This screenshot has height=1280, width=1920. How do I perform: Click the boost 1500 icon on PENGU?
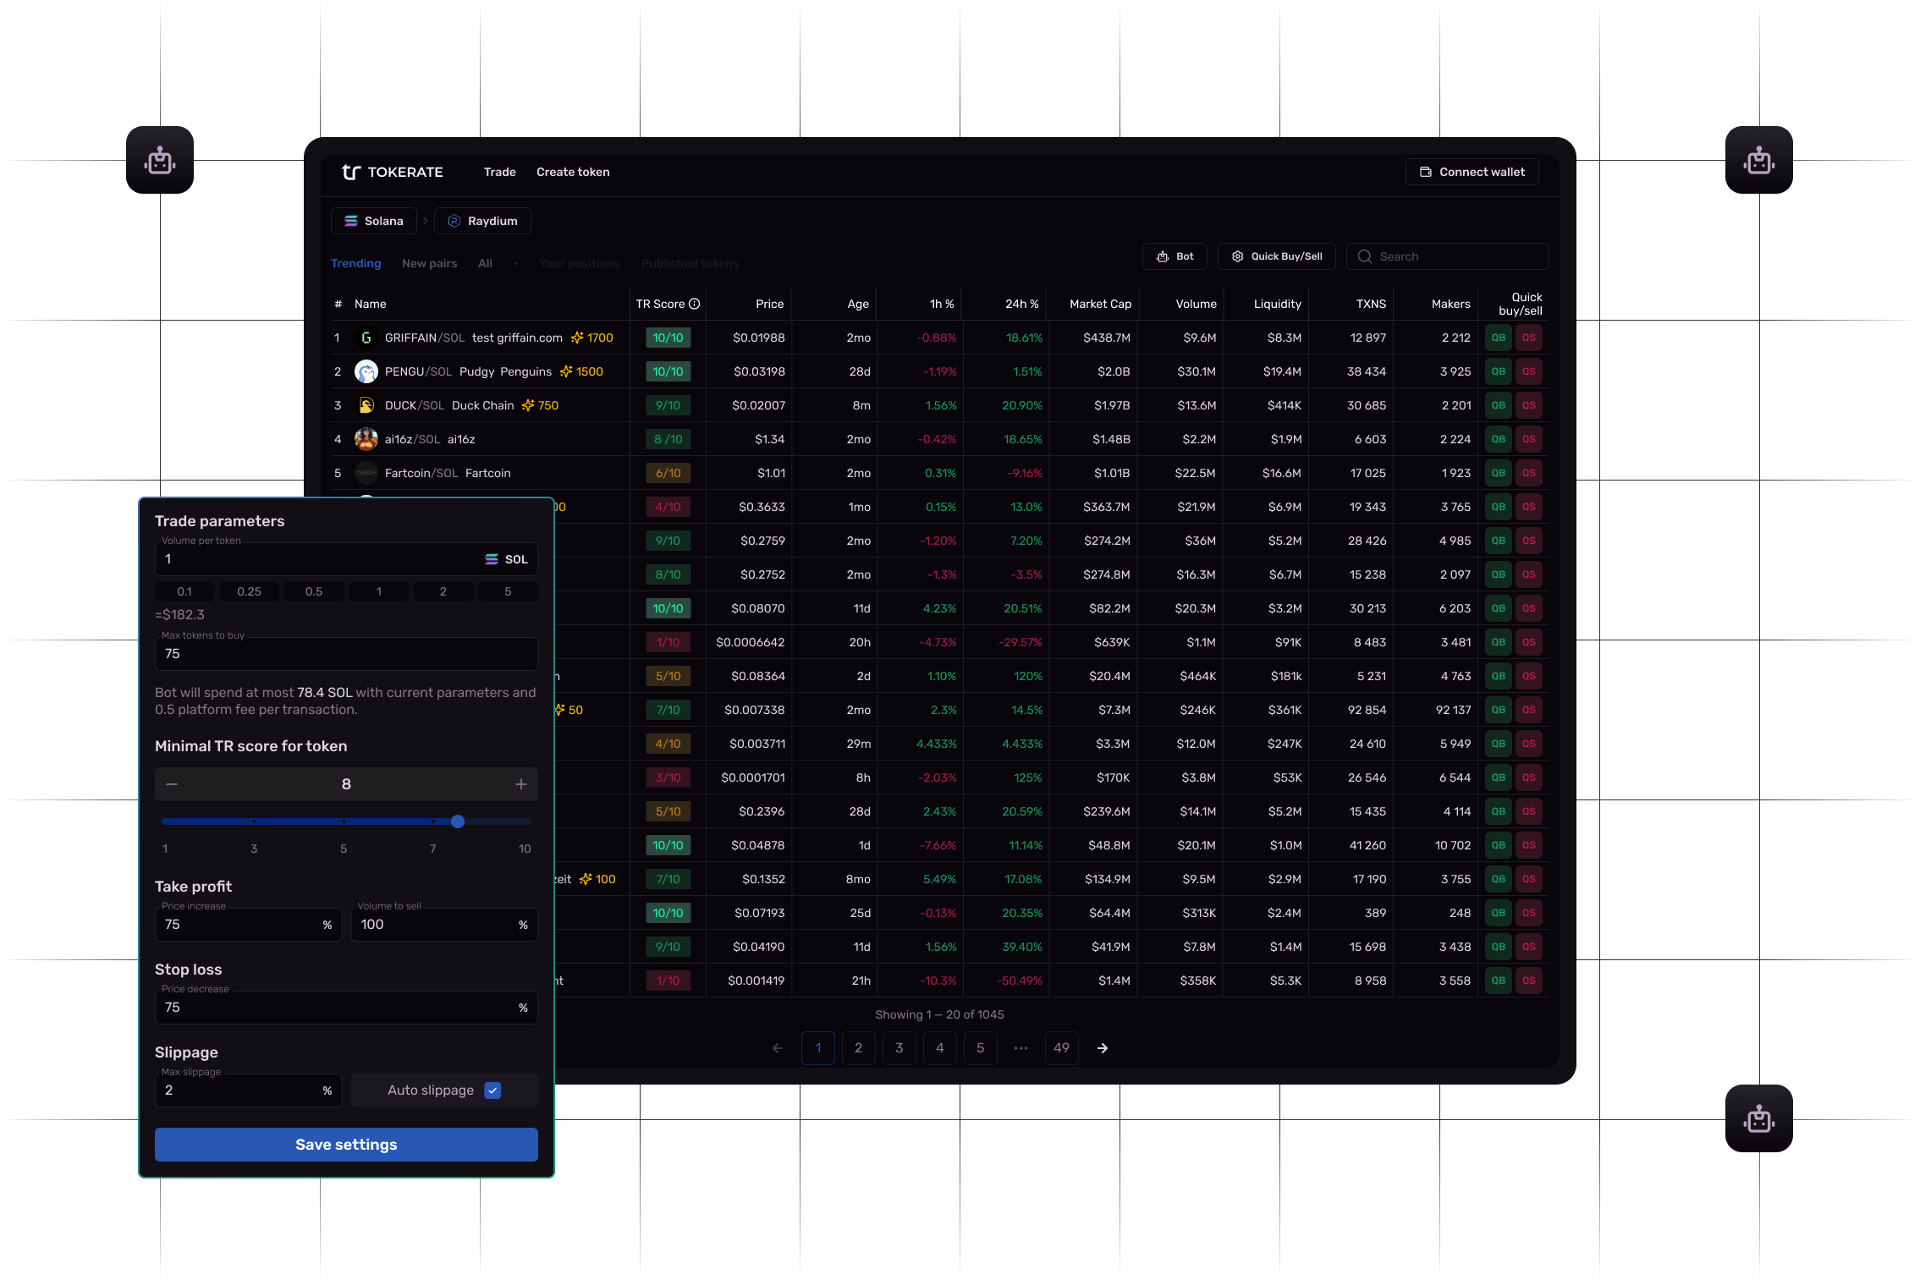pyautogui.click(x=566, y=371)
